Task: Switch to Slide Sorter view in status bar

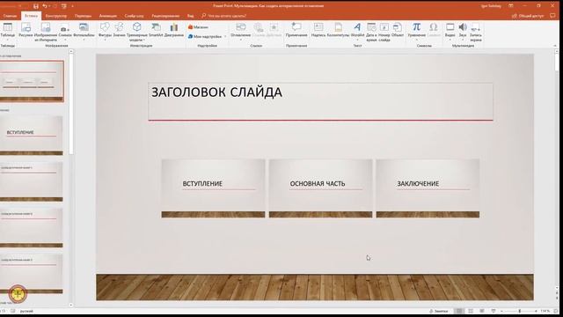Action: click(471, 311)
